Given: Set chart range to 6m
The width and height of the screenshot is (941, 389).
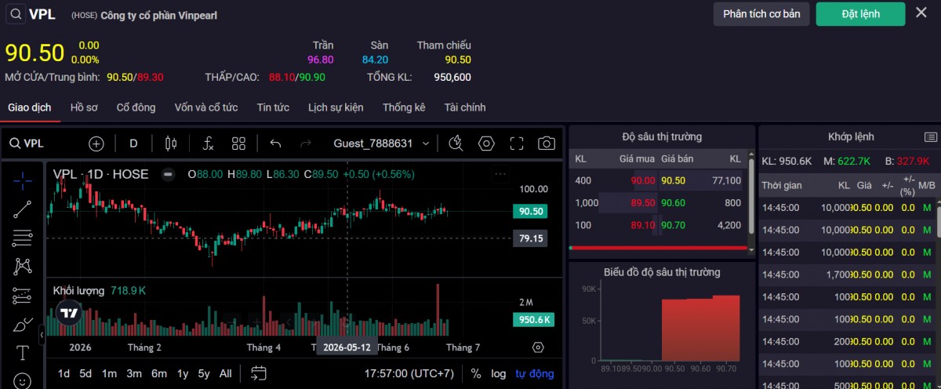Looking at the screenshot, I should 159,373.
